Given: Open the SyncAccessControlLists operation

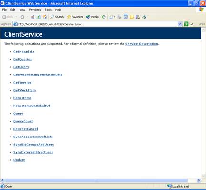Looking at the screenshot, I should tap(33, 137).
